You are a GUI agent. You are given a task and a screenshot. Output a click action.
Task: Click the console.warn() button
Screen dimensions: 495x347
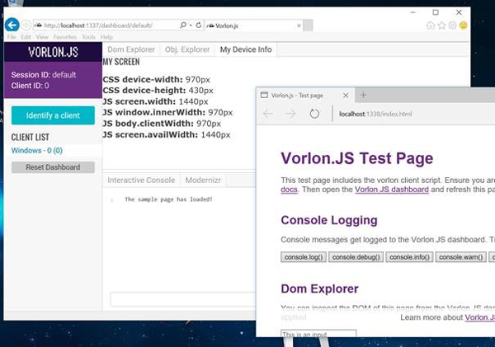(460, 257)
